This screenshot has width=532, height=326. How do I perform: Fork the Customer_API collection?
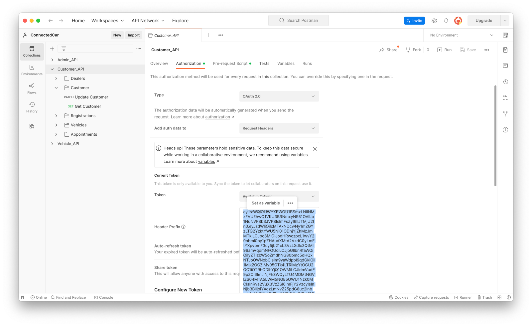(413, 50)
